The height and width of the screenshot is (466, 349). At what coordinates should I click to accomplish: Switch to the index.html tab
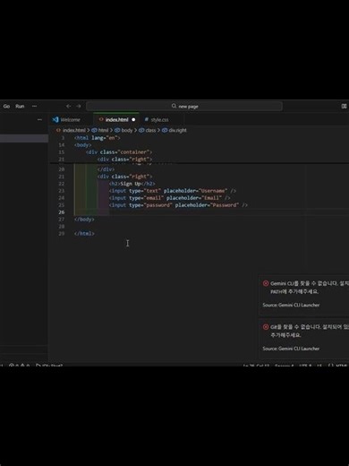coord(116,120)
